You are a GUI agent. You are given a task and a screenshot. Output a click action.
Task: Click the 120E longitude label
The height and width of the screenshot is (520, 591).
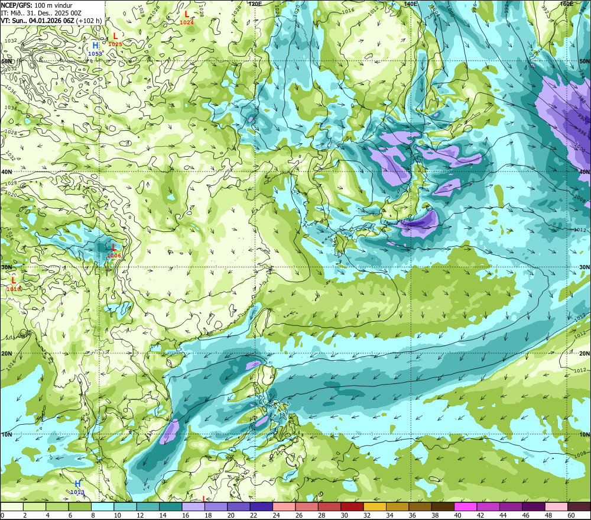[x=255, y=4]
